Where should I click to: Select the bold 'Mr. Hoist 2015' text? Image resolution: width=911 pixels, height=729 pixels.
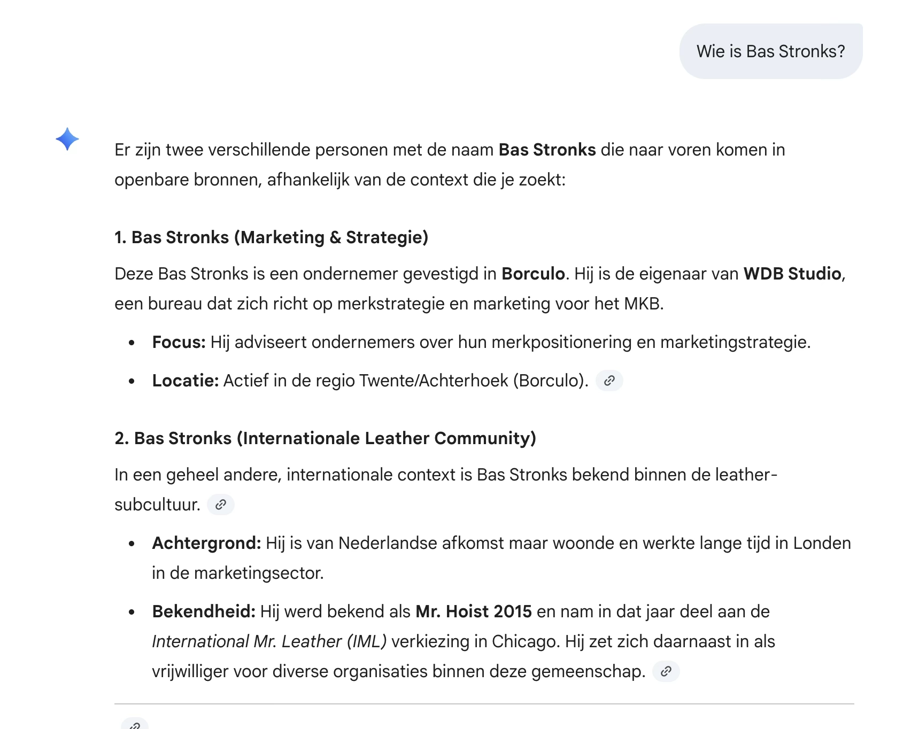(474, 611)
